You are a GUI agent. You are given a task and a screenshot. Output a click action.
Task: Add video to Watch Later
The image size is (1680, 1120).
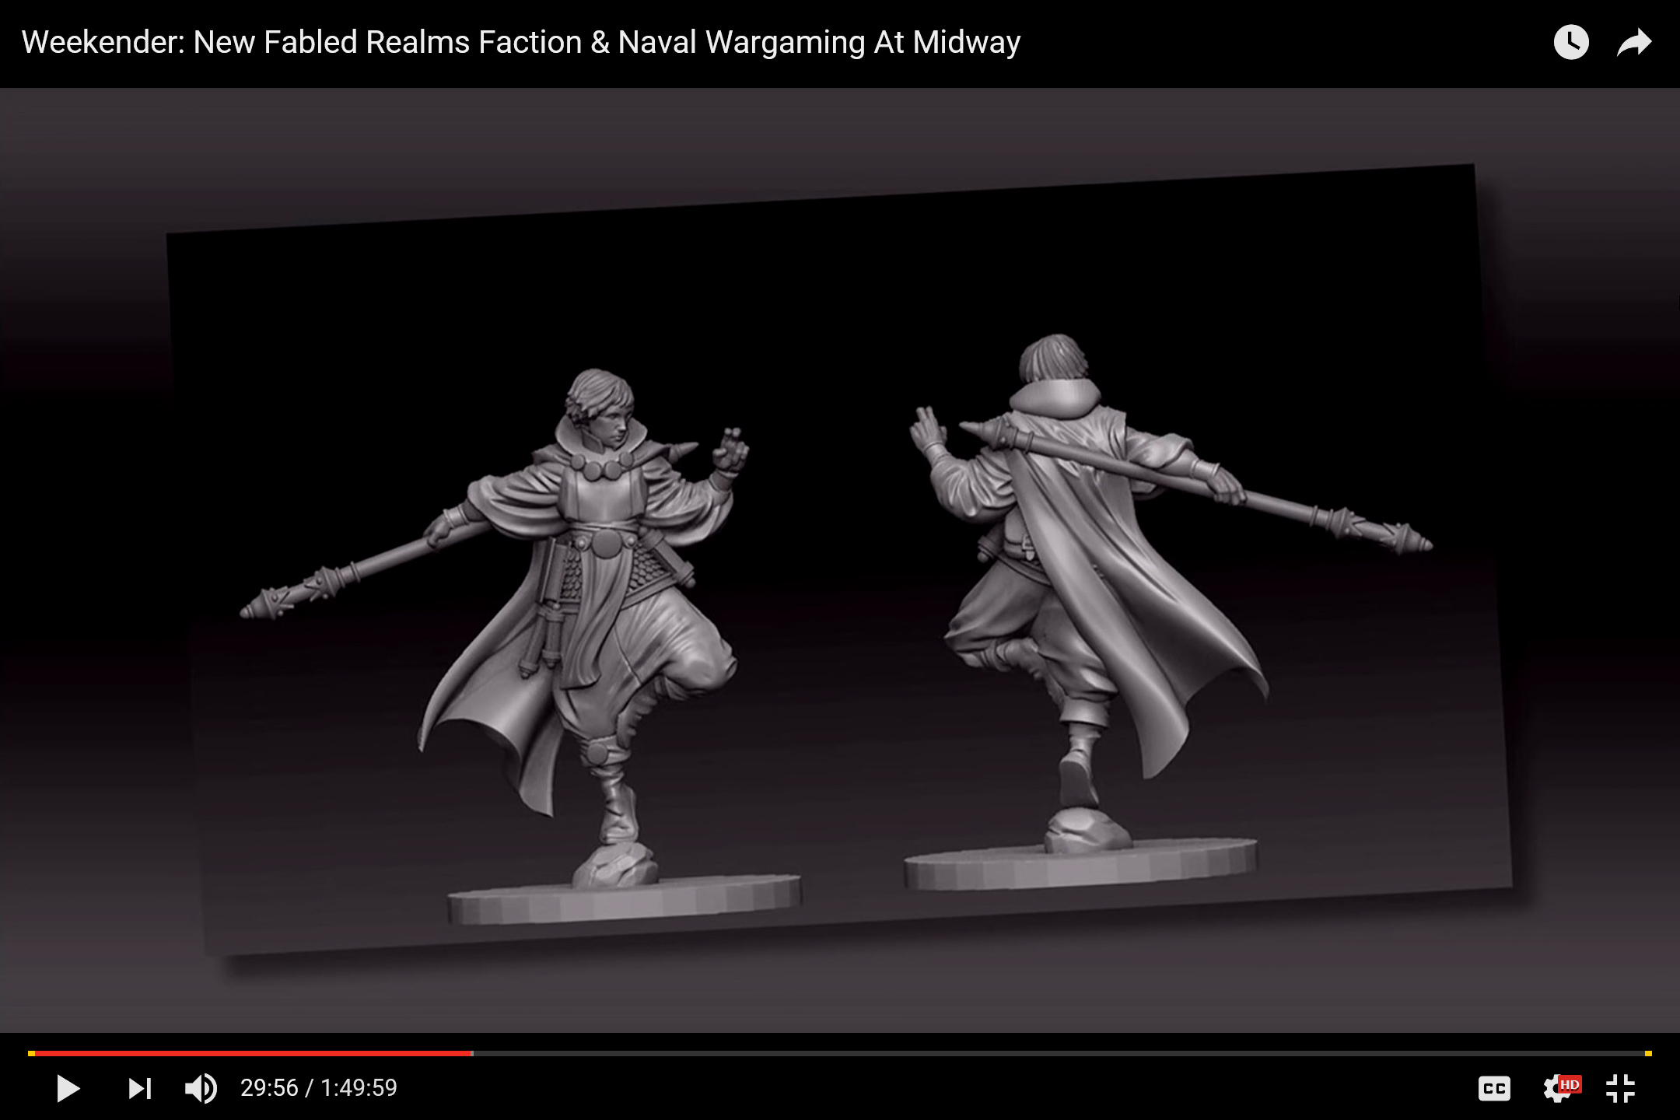point(1571,42)
